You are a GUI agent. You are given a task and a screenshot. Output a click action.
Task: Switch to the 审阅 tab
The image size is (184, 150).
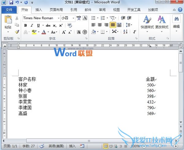(102, 10)
